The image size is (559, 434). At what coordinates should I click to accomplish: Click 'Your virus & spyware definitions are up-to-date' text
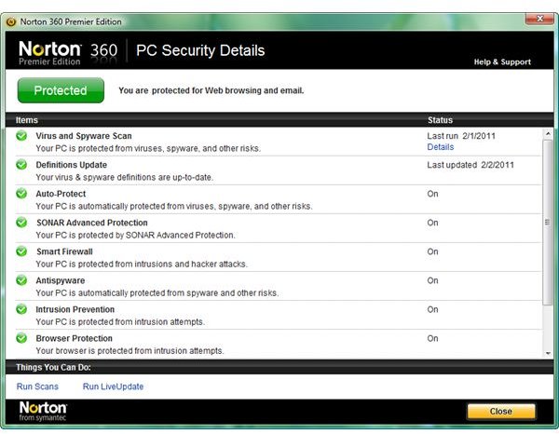(x=125, y=177)
